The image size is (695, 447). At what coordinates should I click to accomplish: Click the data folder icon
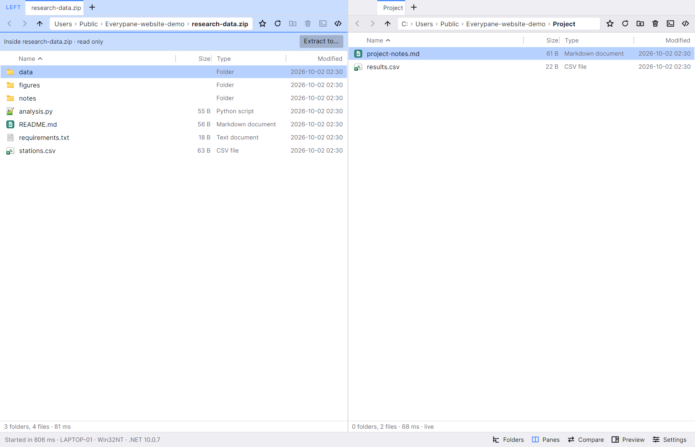(10, 72)
